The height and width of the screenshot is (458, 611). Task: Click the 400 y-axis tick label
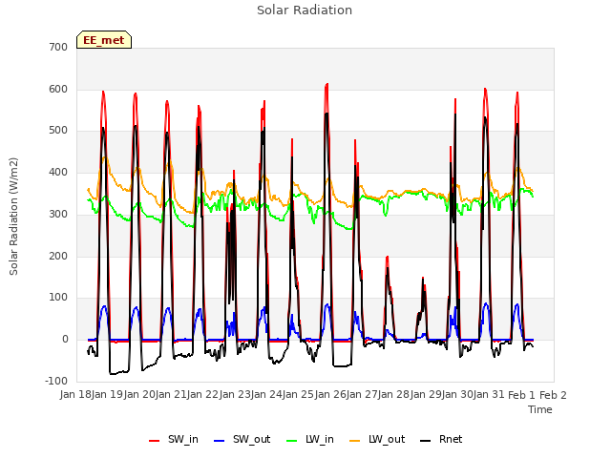(58, 172)
